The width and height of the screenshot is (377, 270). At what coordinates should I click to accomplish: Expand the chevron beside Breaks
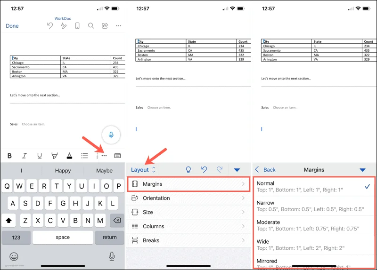pos(243,240)
